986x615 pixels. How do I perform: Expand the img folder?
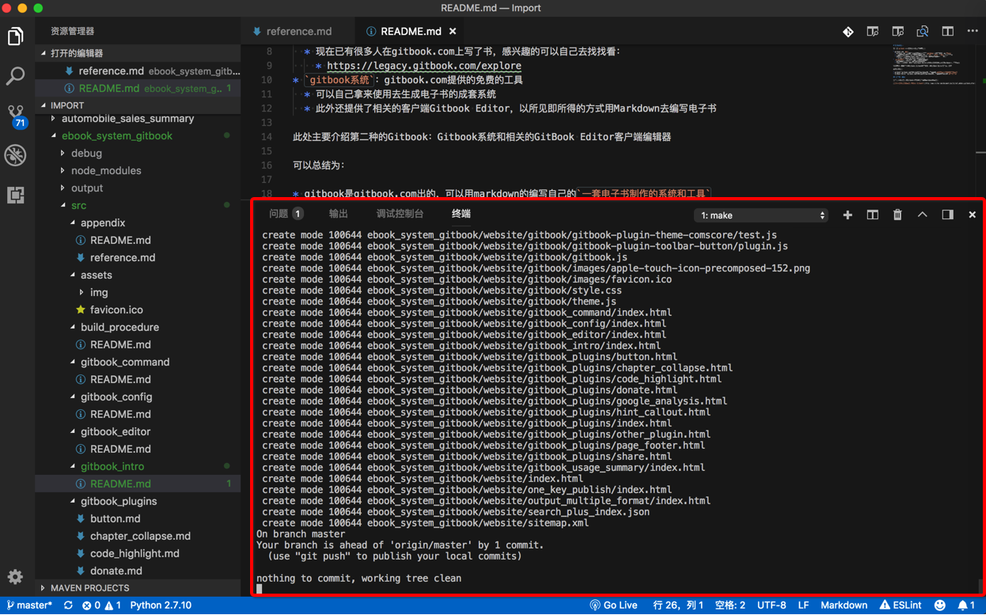click(x=138, y=293)
